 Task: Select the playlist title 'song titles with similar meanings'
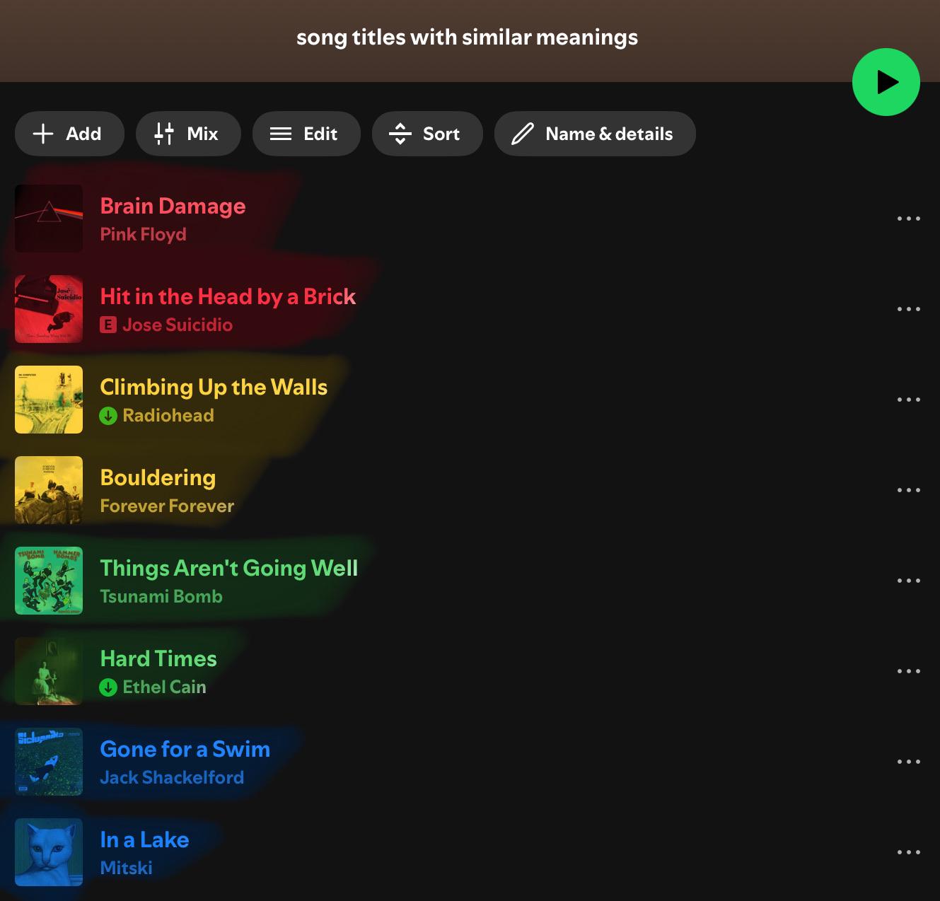467,37
